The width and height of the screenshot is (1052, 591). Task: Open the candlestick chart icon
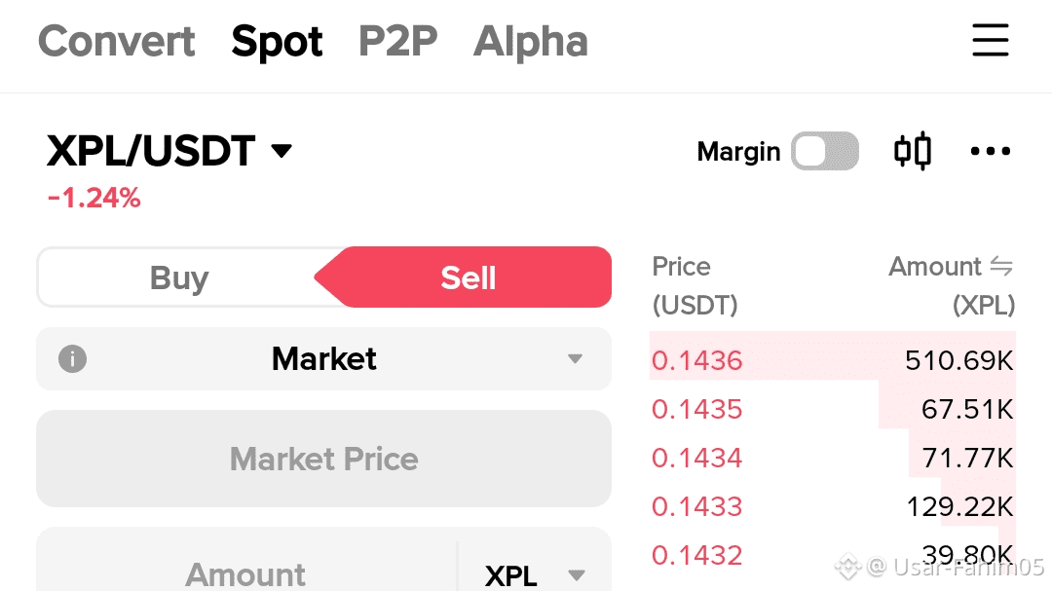pos(913,152)
